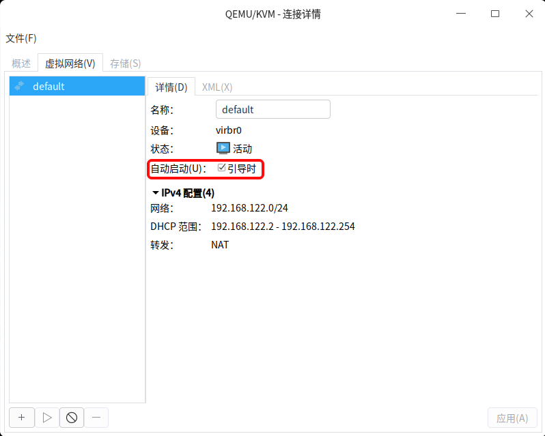Minimize the connection details window
The width and height of the screenshot is (545, 436).
pyautogui.click(x=461, y=14)
